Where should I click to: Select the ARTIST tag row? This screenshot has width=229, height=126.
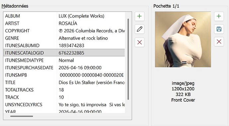[x=64, y=23]
